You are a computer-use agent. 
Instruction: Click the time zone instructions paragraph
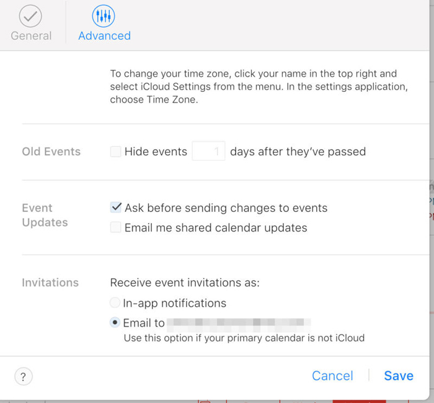click(259, 86)
